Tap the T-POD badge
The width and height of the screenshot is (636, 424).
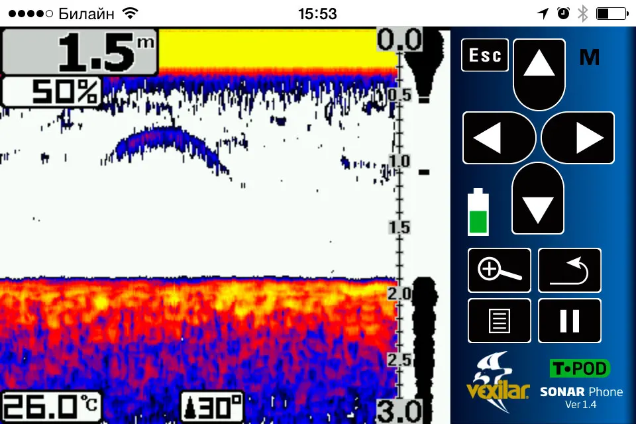click(580, 368)
